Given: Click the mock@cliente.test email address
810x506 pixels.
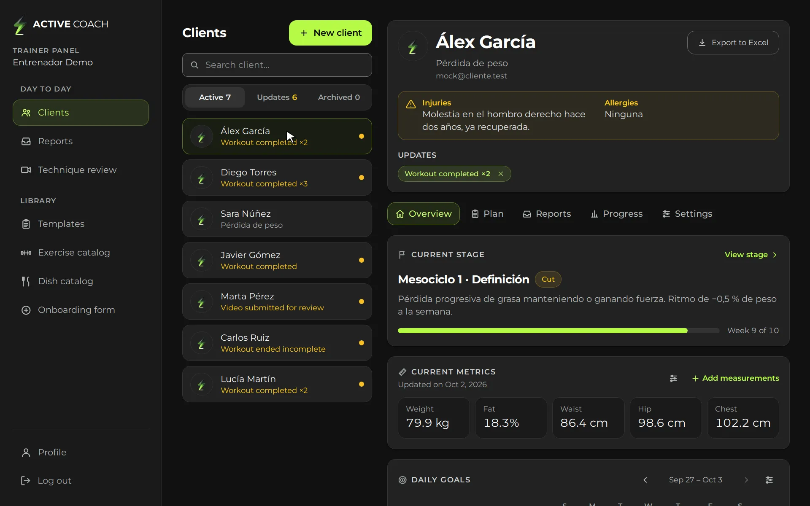Looking at the screenshot, I should point(471,76).
